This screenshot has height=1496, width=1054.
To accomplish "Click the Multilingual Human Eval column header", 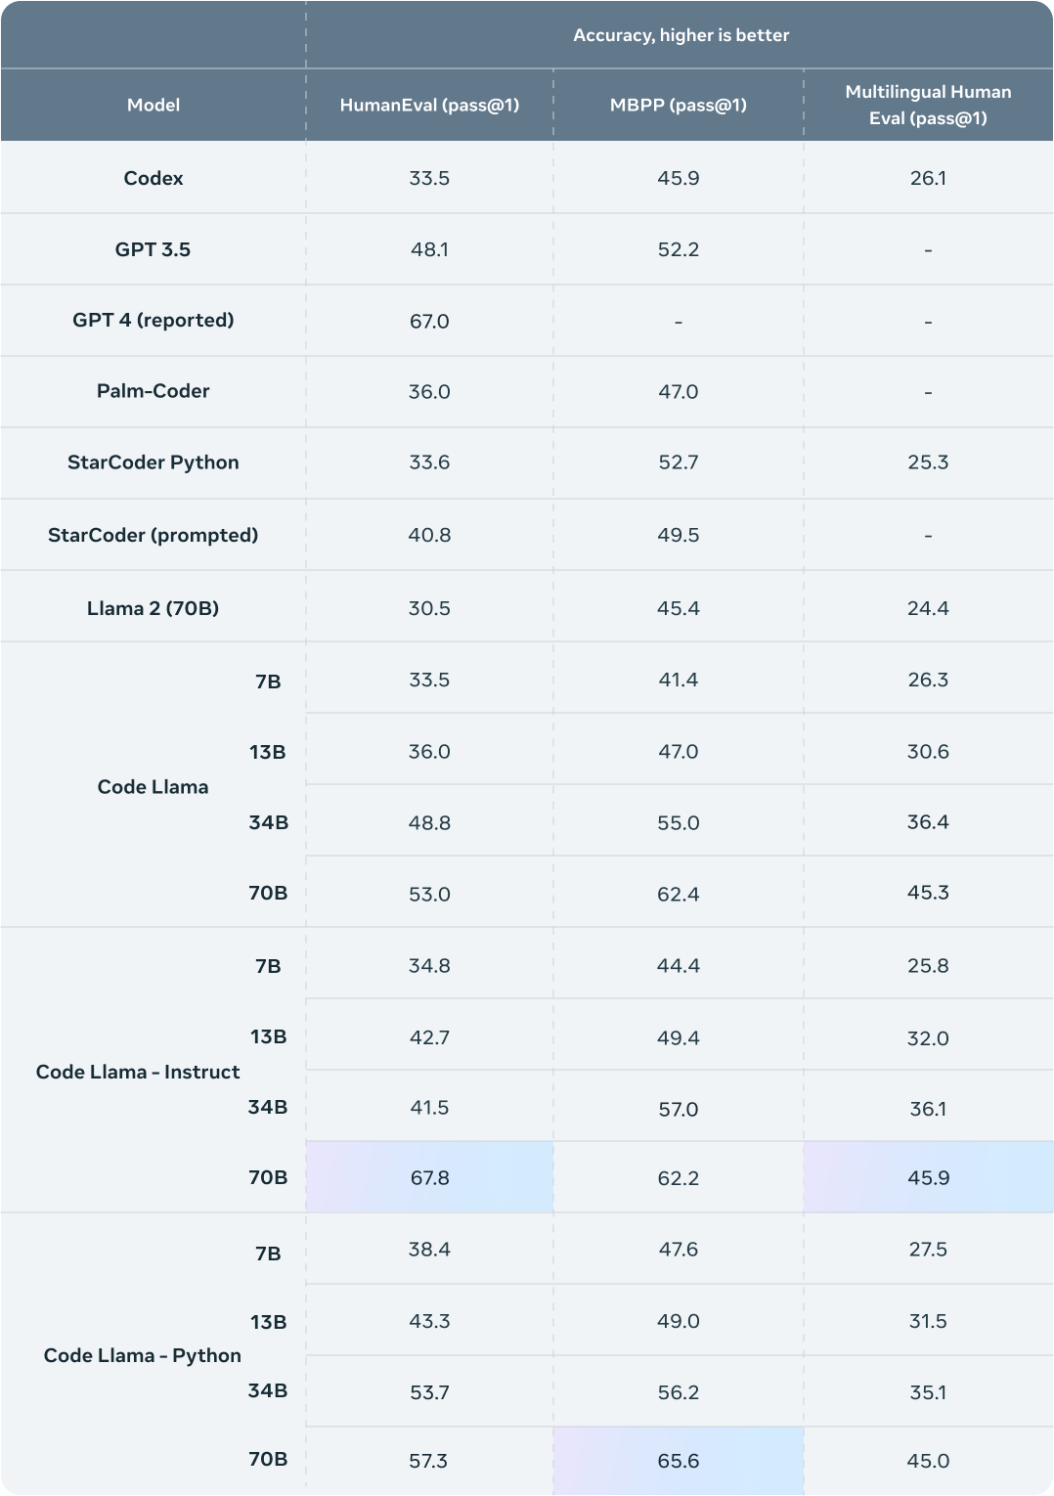I will (x=928, y=105).
